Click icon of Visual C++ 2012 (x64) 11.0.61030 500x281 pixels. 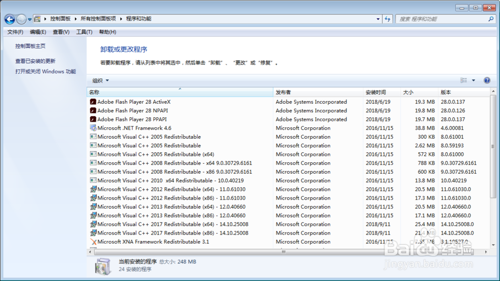(x=93, y=189)
